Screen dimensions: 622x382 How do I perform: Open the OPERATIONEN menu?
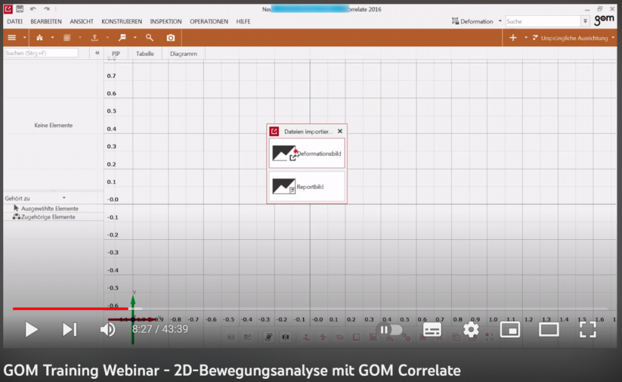tap(209, 21)
